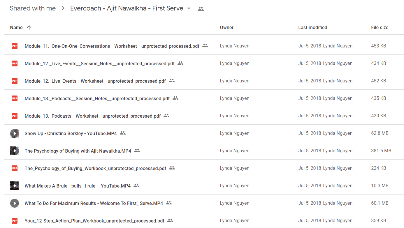
Task: Click PDF icon of Module_12 Live Events Session Notes
Action: (15, 63)
